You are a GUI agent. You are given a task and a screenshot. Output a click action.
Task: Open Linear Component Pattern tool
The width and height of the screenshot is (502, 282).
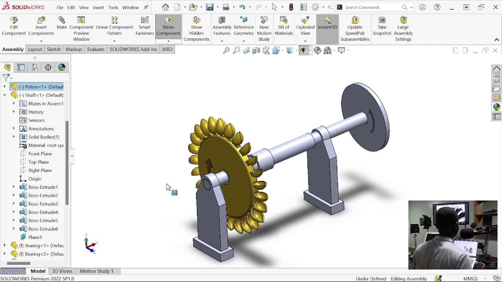pyautogui.click(x=115, y=26)
